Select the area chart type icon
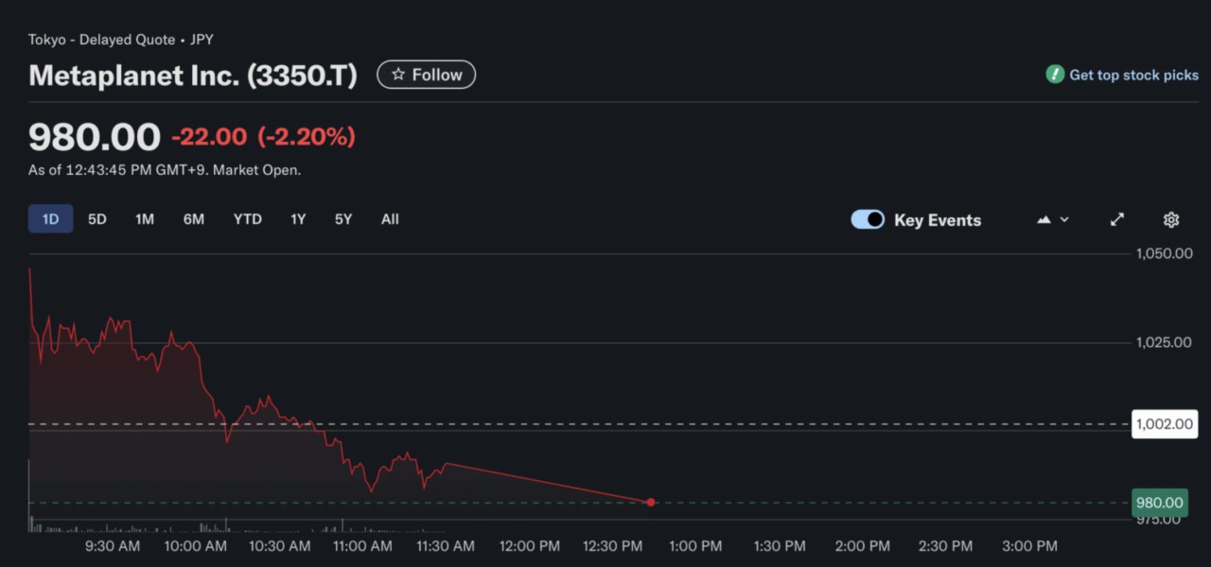1211x567 pixels. tap(1042, 218)
